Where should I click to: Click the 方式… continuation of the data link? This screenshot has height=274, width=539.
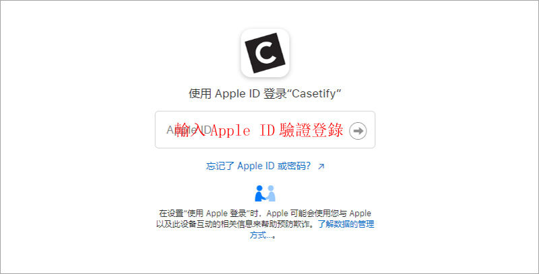pos(262,236)
